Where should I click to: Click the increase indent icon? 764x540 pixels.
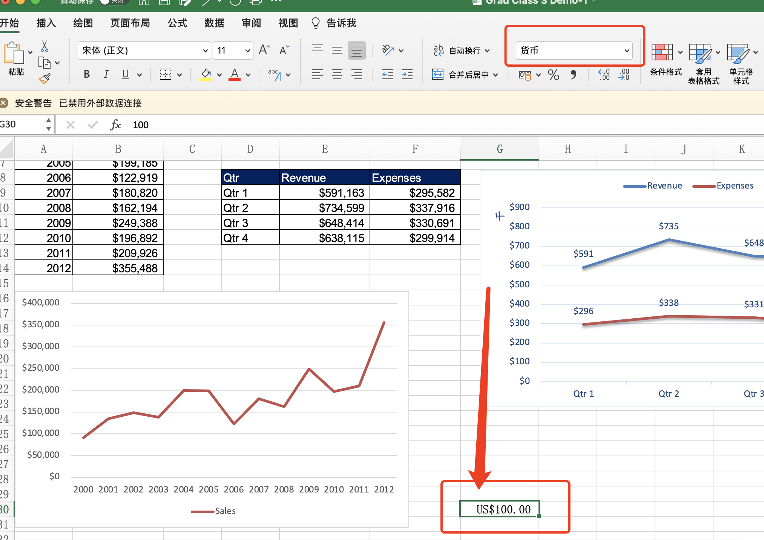click(407, 75)
